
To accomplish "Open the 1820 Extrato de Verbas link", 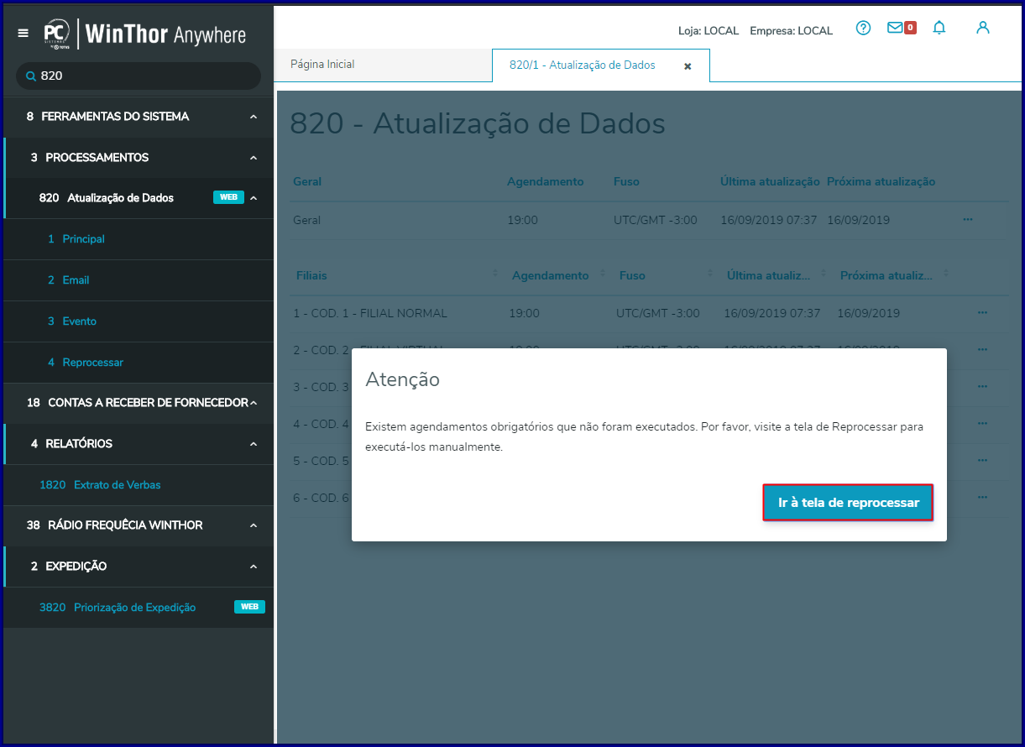I will [100, 485].
